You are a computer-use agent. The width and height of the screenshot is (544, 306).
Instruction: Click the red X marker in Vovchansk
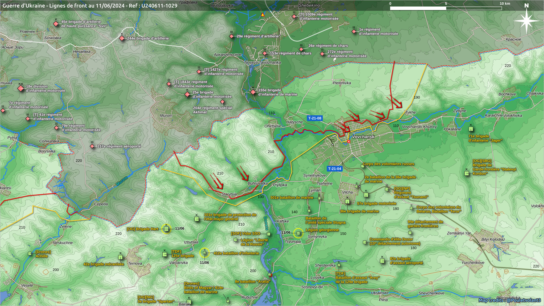pos(348,141)
